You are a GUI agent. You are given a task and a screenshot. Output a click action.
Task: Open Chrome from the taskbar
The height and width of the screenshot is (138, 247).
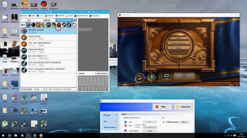pyautogui.click(x=22, y=135)
